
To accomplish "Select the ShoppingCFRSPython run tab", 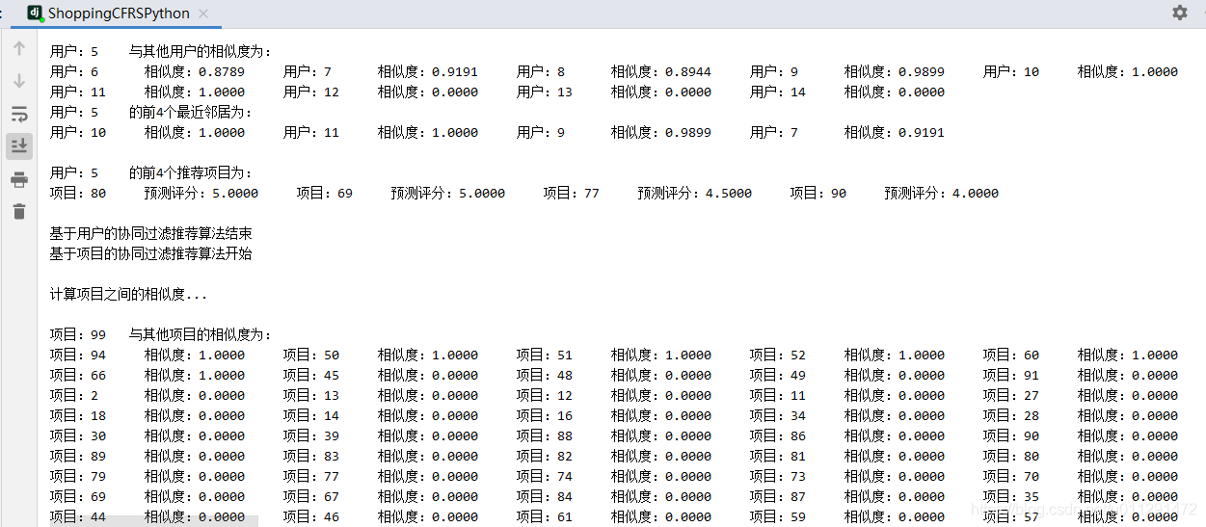I will [120, 13].
